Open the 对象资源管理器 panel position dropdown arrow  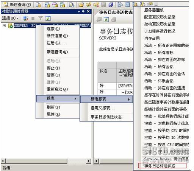click(79, 12)
